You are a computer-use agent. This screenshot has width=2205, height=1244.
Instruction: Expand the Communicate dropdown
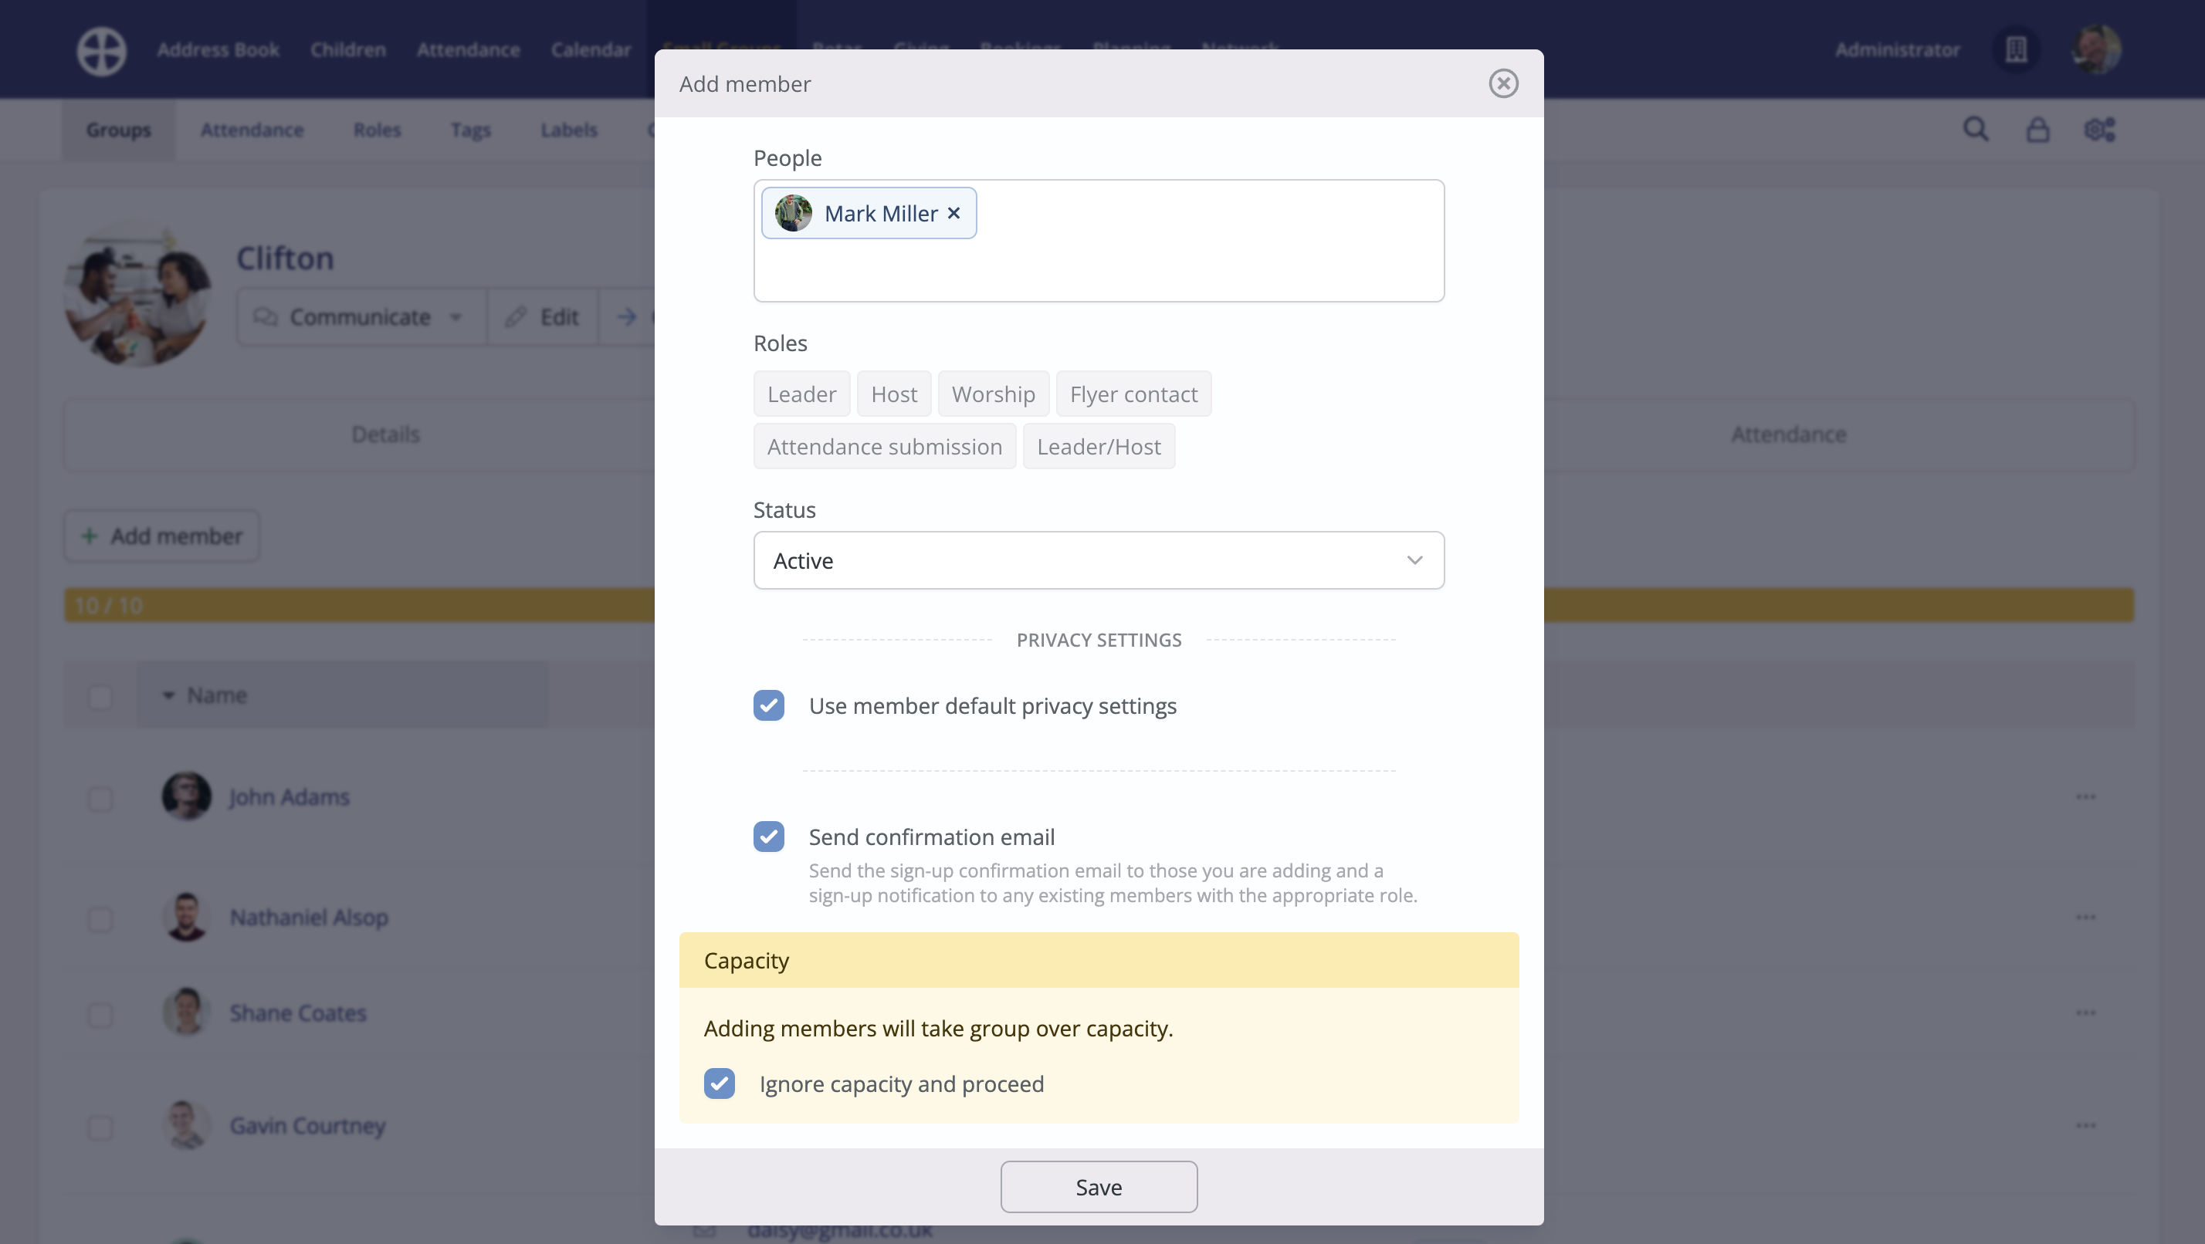(x=455, y=316)
